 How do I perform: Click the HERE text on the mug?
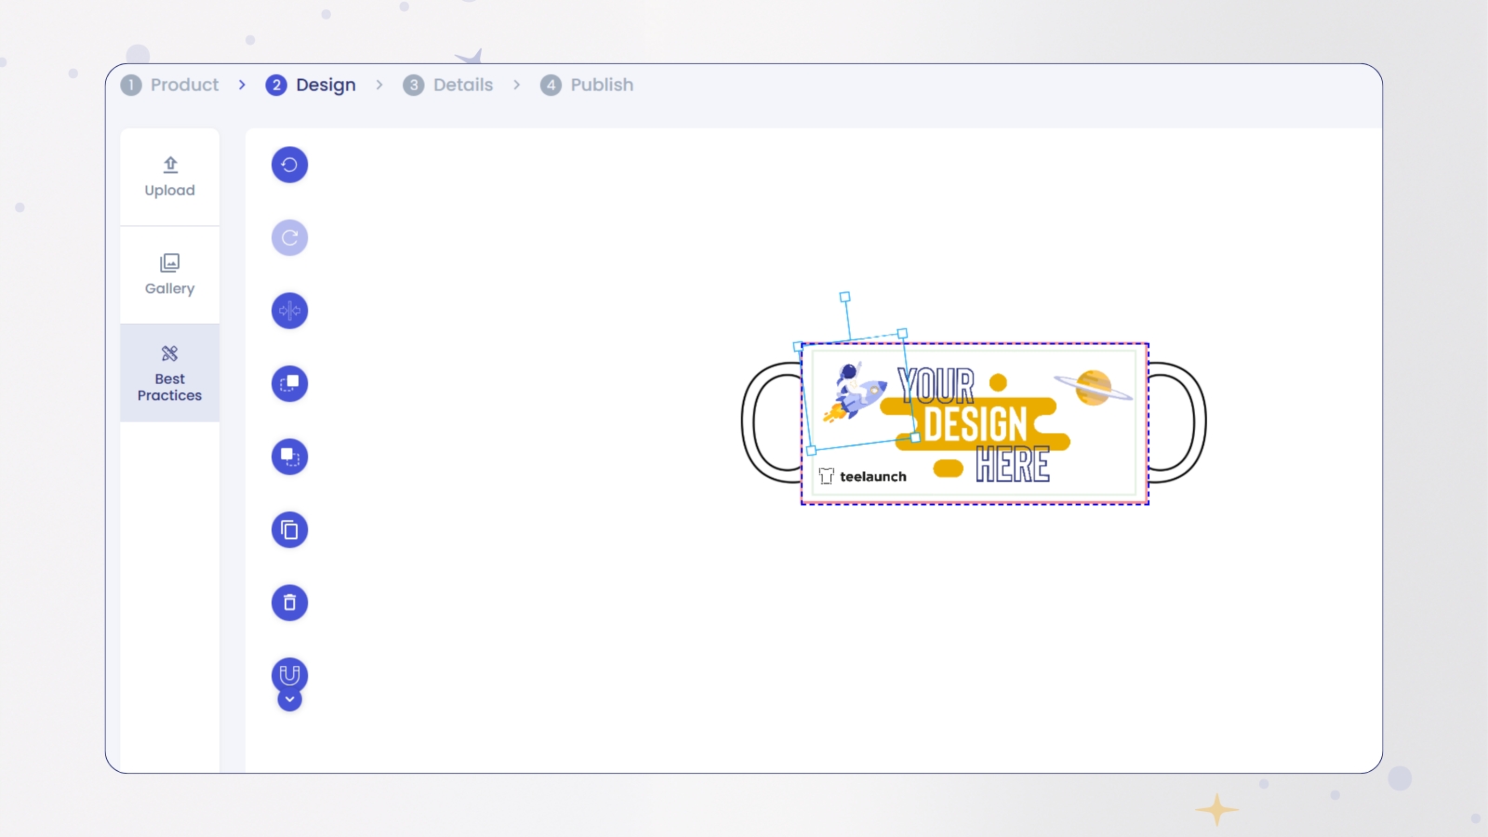coord(1013,464)
